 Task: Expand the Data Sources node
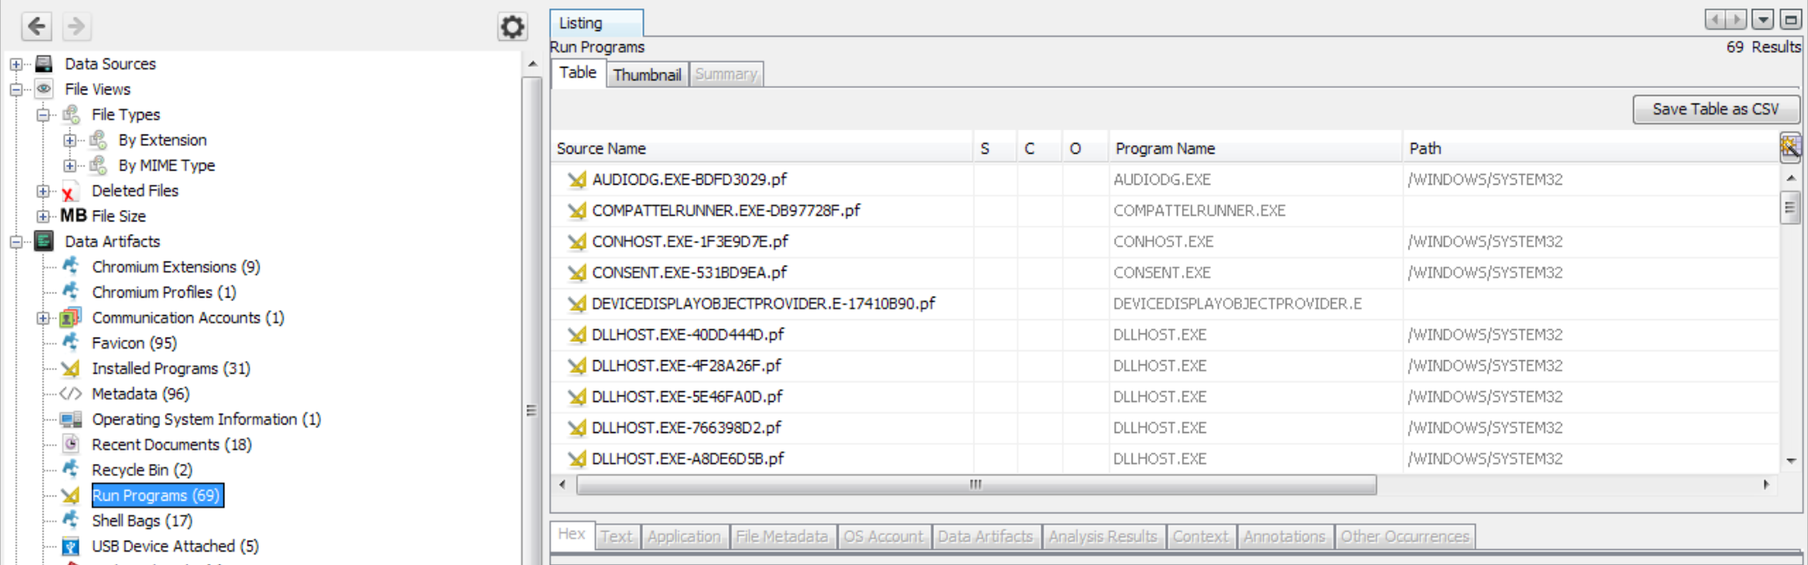(x=16, y=64)
